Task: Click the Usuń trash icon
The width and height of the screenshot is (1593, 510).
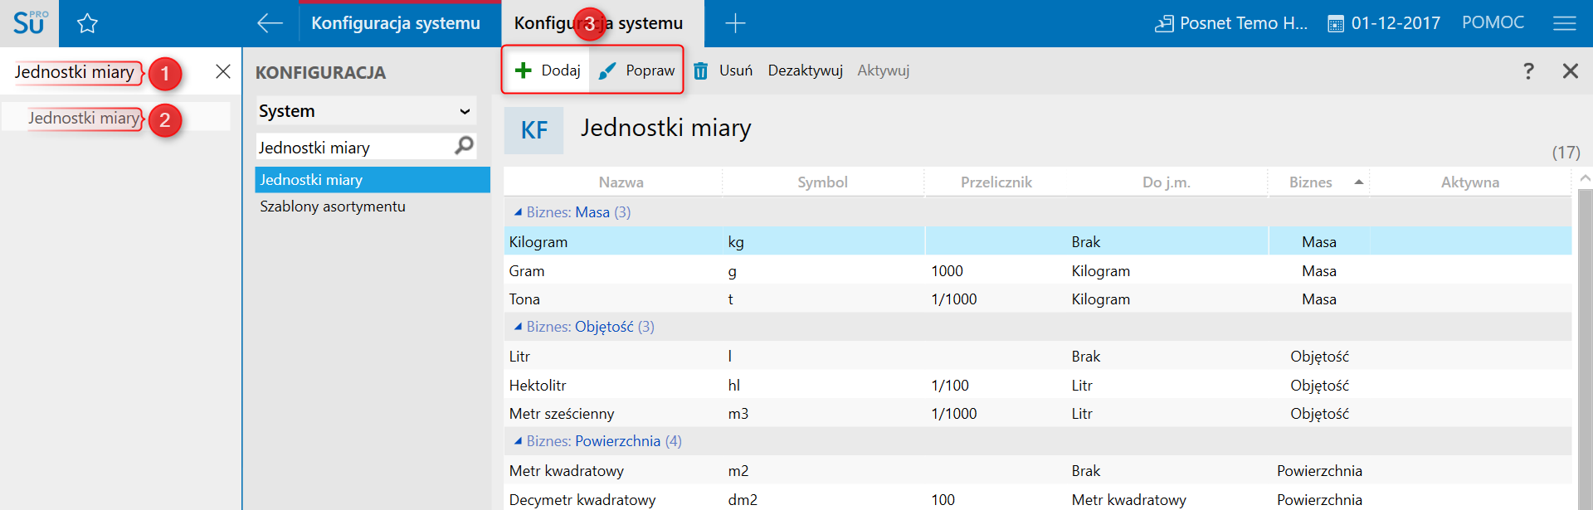Action: click(701, 71)
